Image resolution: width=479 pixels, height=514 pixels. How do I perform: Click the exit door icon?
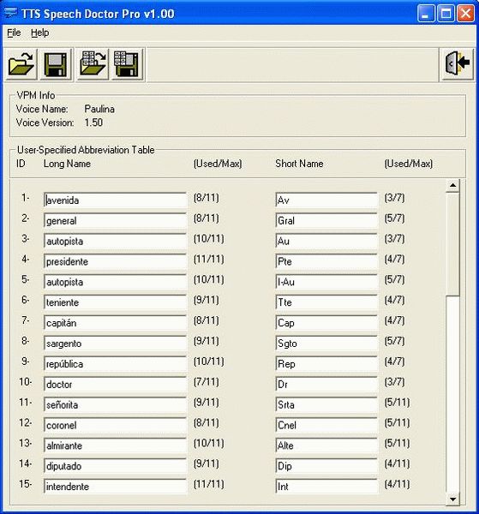[458, 63]
